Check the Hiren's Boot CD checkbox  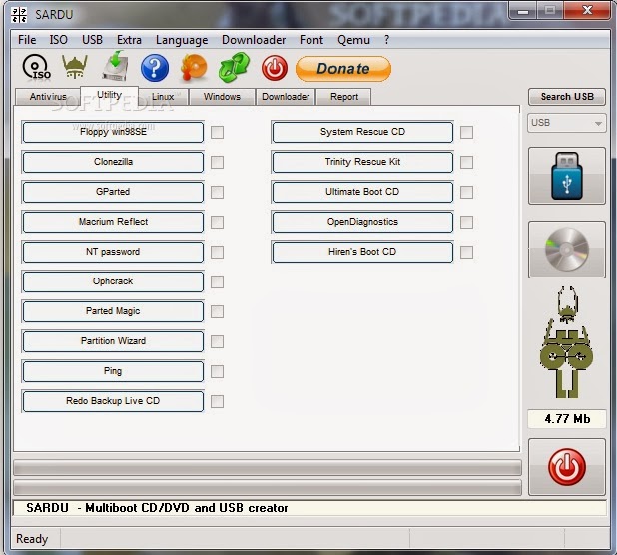466,252
